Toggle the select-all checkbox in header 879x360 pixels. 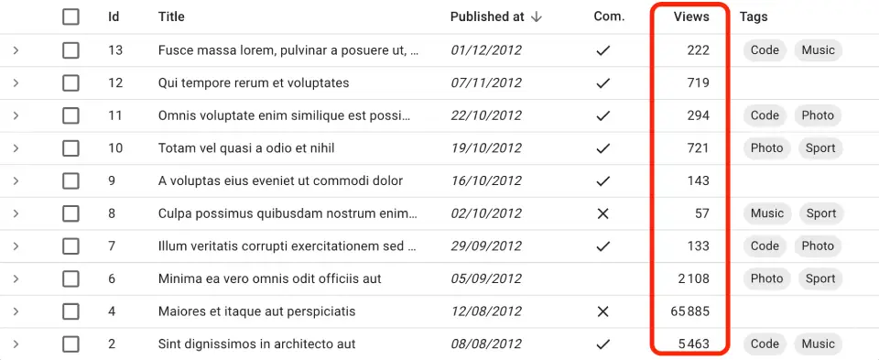pyautogui.click(x=71, y=16)
